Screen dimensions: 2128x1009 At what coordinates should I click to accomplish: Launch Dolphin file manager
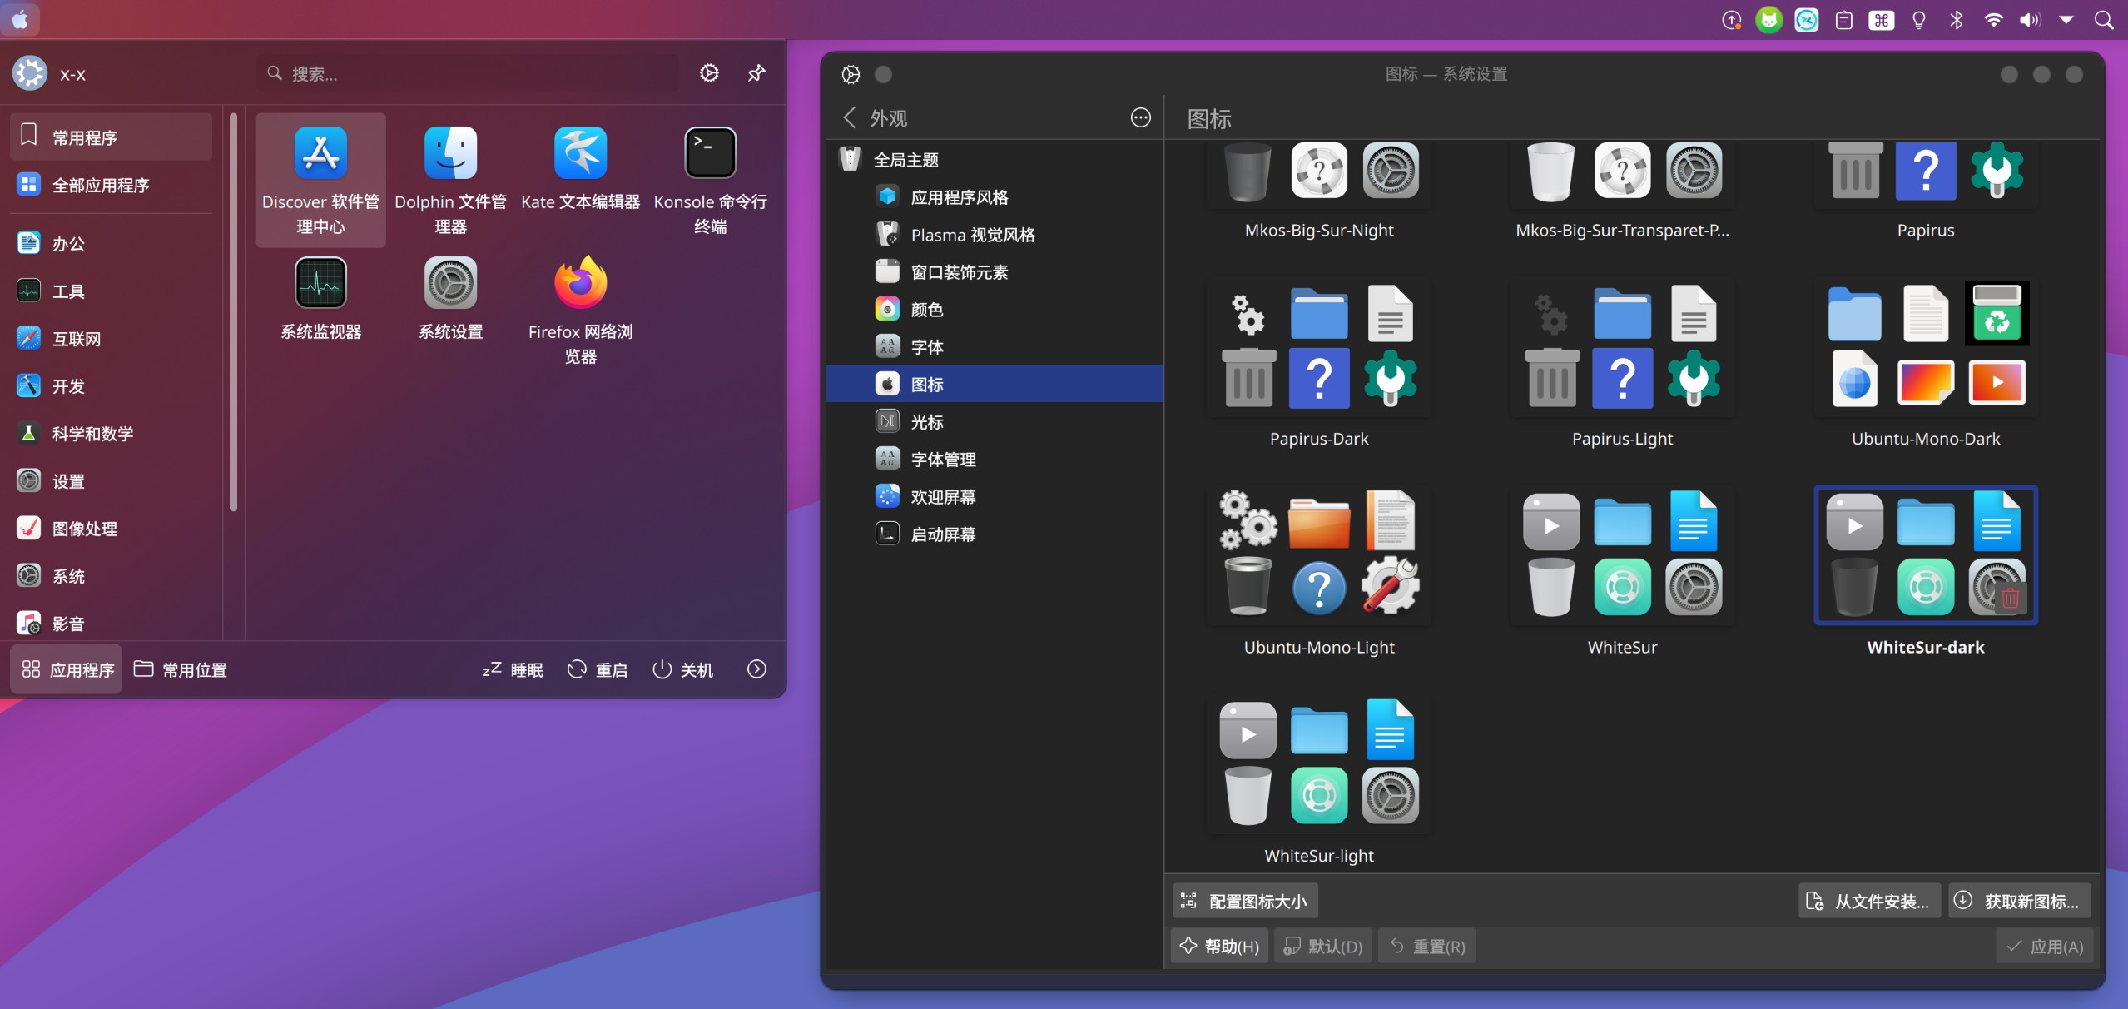(450, 180)
